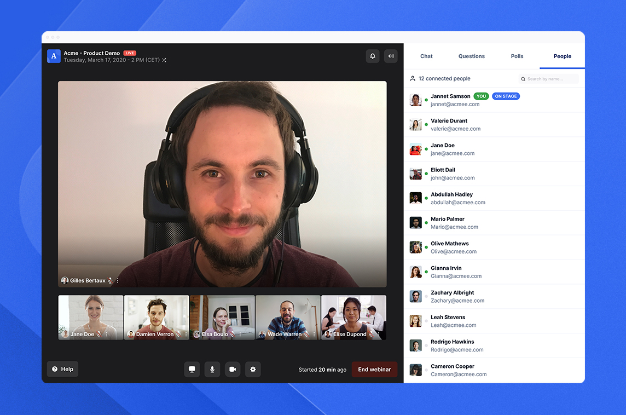Click the connected people counter icon

click(x=413, y=79)
